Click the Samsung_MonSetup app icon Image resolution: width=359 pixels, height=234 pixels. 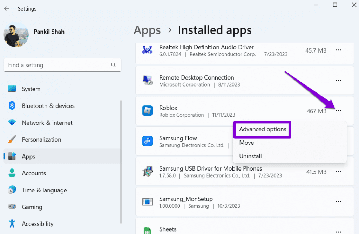(147, 202)
